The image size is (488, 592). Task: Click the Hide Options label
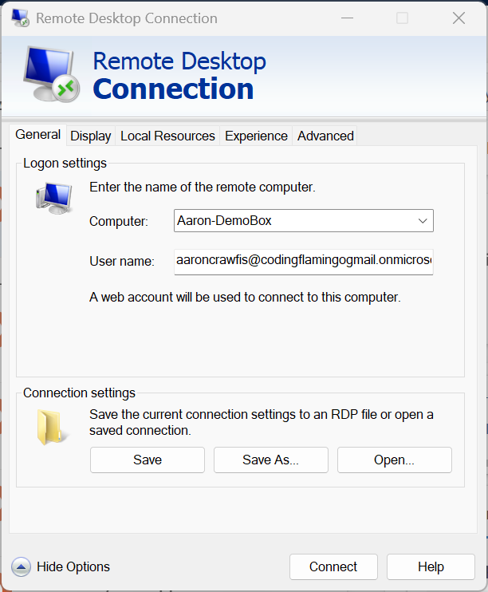[73, 566]
